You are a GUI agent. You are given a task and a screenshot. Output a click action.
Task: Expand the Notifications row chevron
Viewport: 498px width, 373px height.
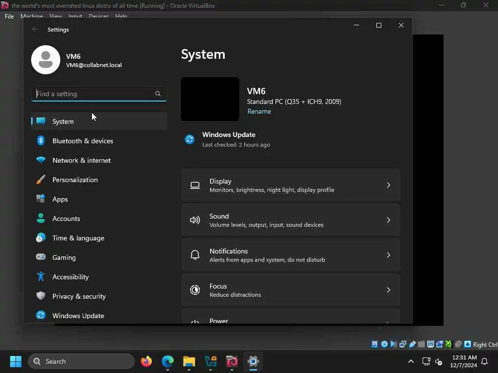pyautogui.click(x=388, y=255)
